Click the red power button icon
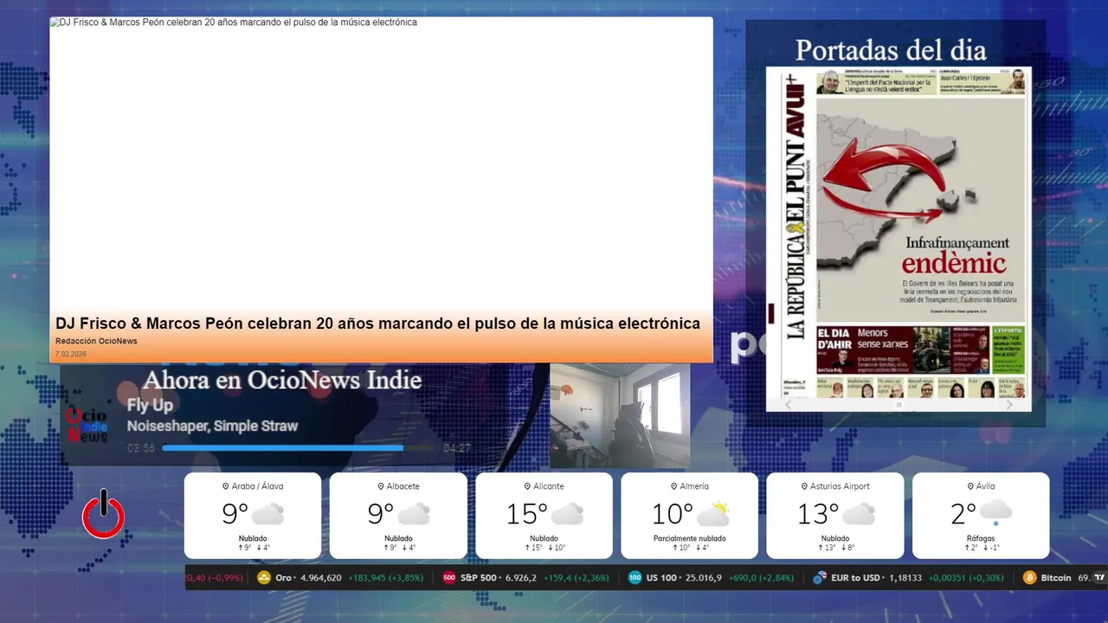1108x623 pixels. pos(104,514)
